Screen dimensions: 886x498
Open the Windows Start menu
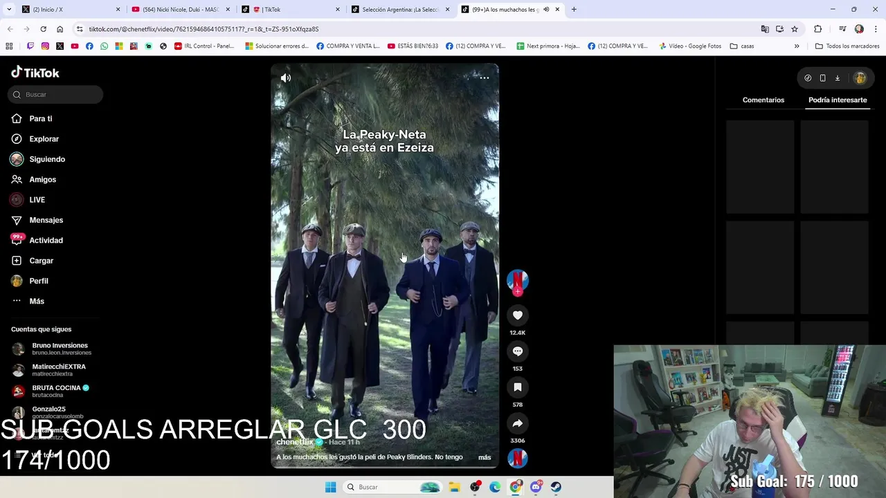click(330, 487)
